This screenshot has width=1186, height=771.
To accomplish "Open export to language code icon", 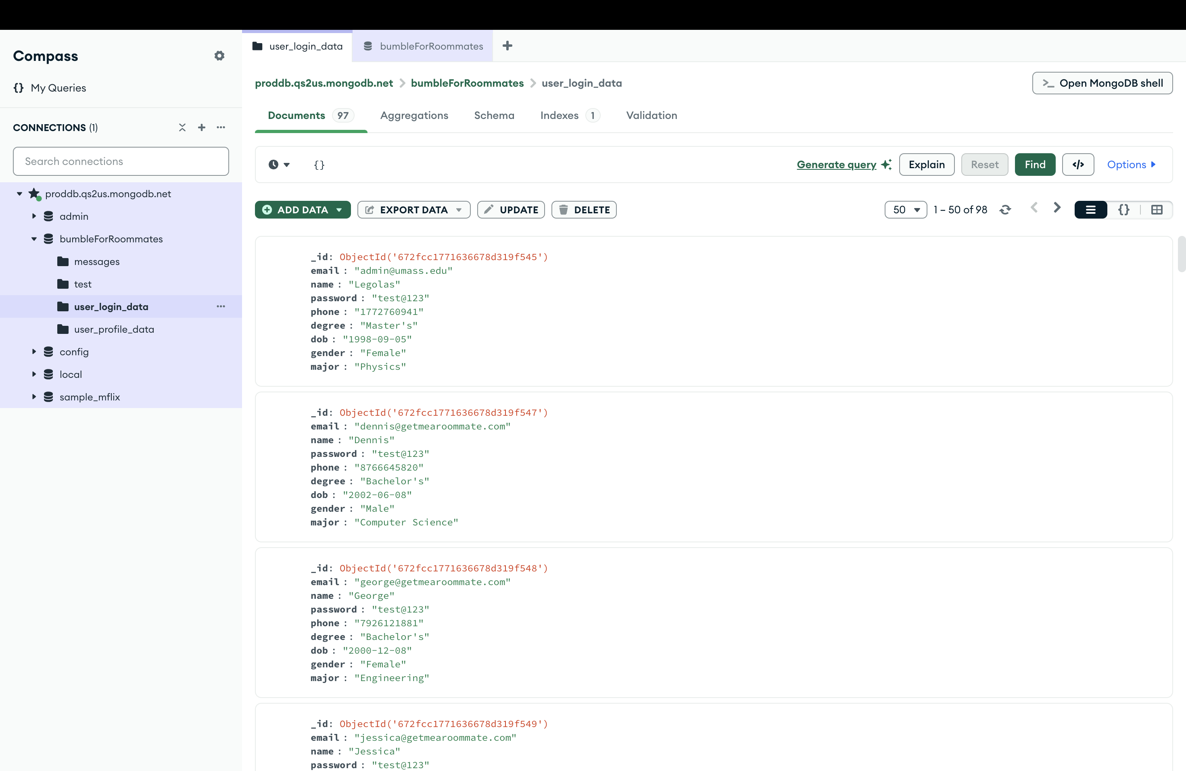I will tap(1078, 165).
